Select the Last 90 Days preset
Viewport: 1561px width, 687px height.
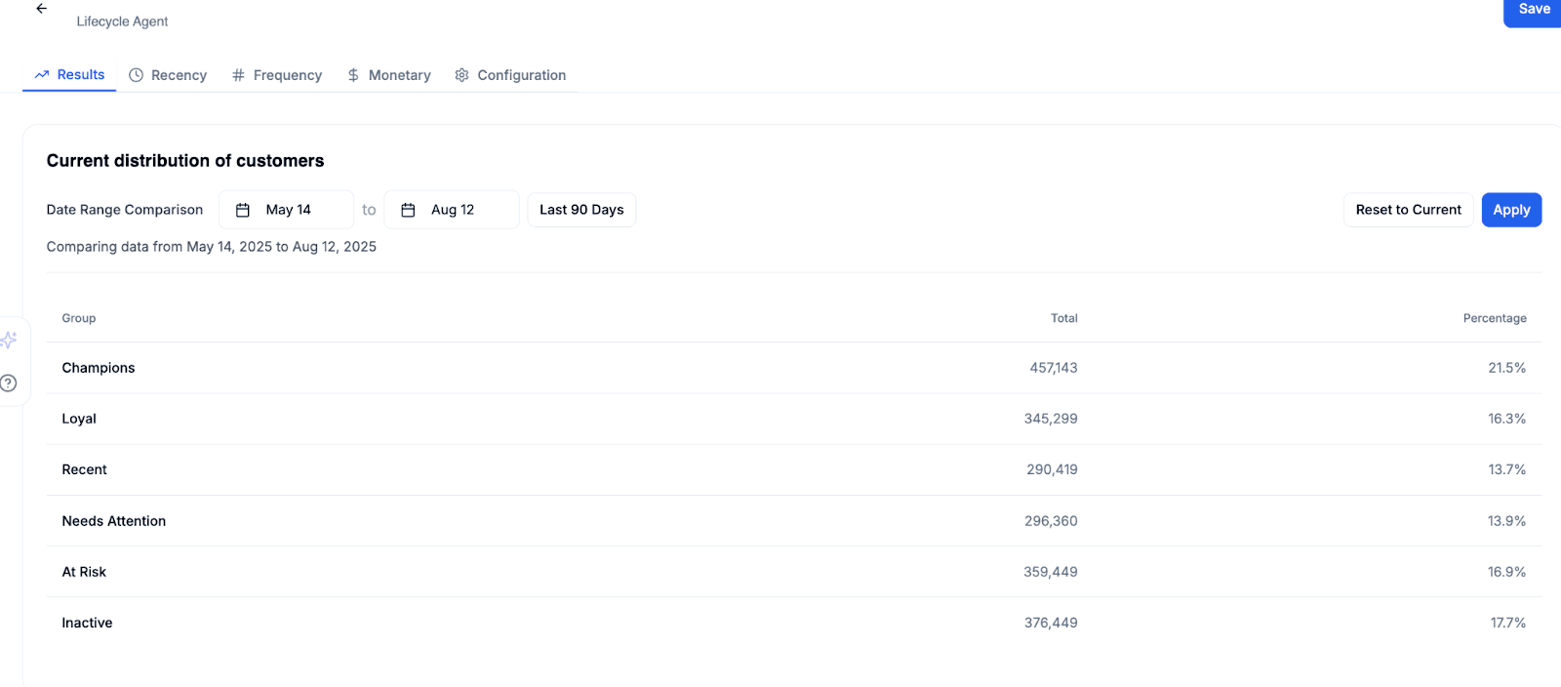point(581,210)
